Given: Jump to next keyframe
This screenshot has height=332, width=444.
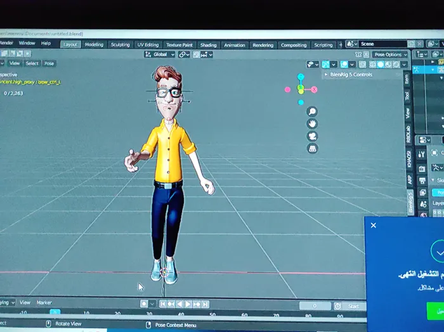Looking at the screenshot, I should [197, 305].
